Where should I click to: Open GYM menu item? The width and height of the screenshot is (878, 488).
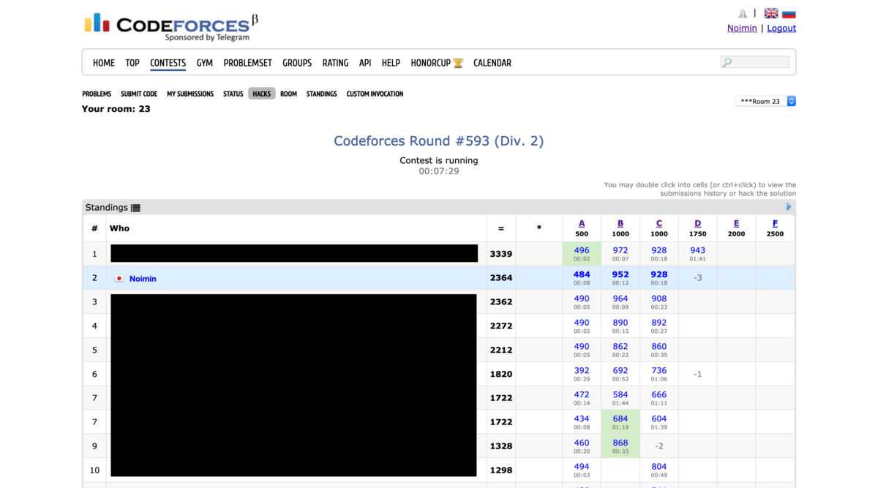(205, 63)
